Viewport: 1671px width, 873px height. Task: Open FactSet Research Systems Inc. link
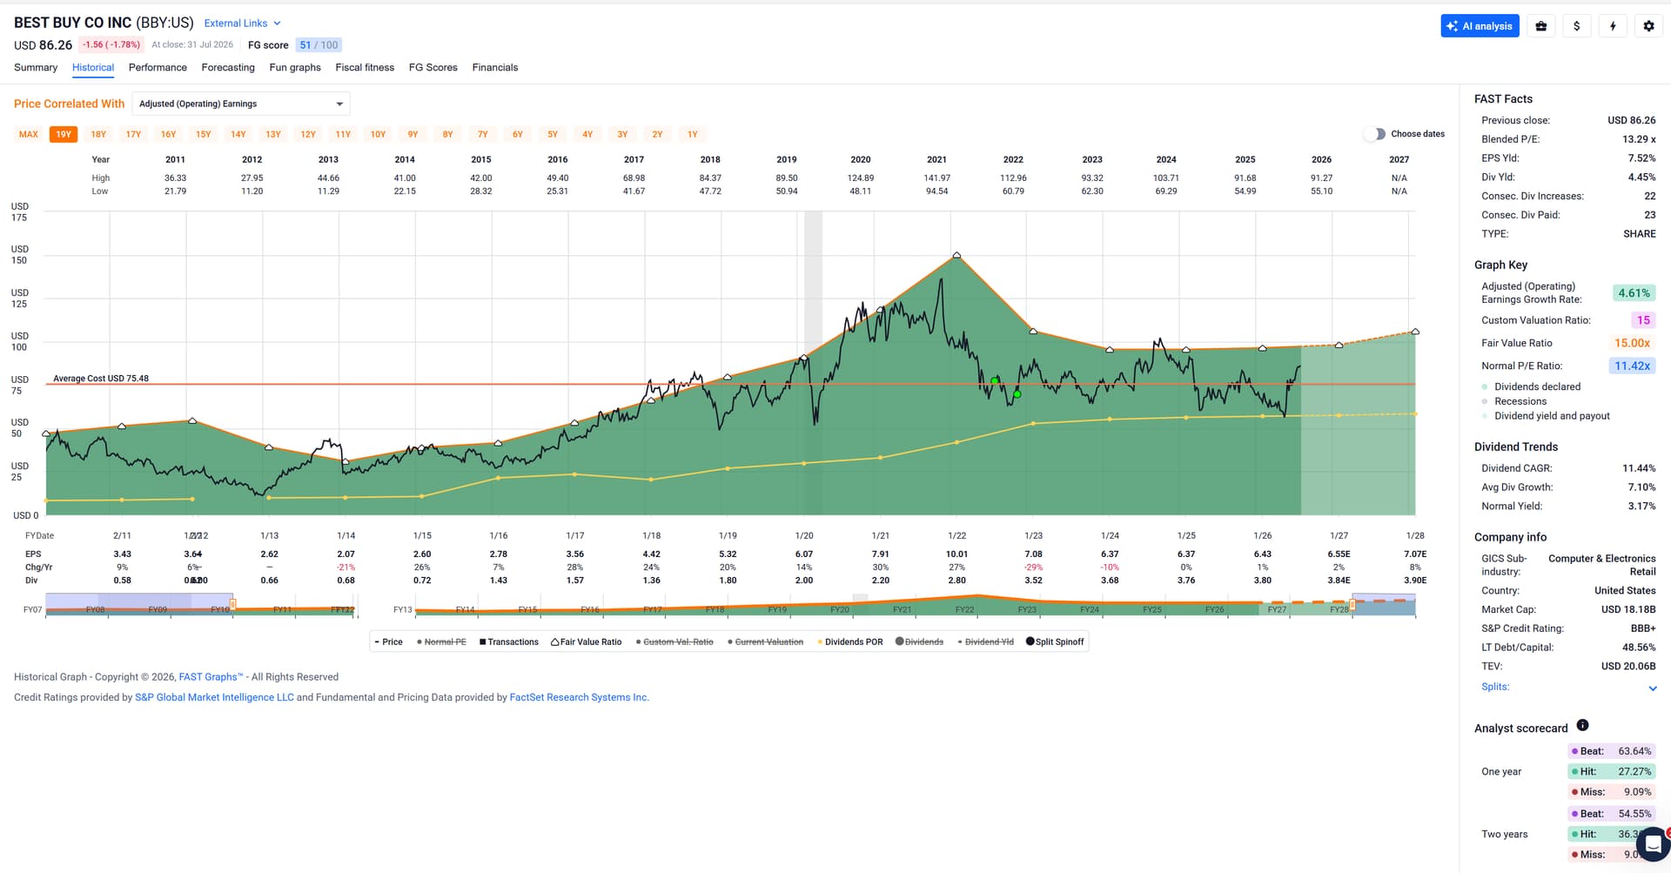580,697
